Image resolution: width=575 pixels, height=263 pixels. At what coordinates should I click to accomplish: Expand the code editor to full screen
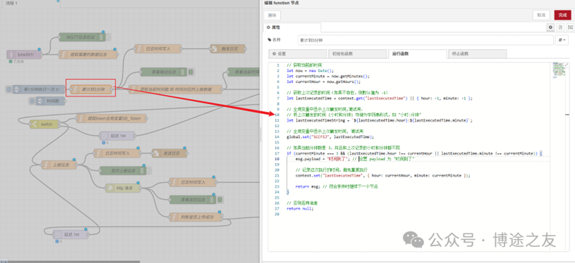click(567, 65)
